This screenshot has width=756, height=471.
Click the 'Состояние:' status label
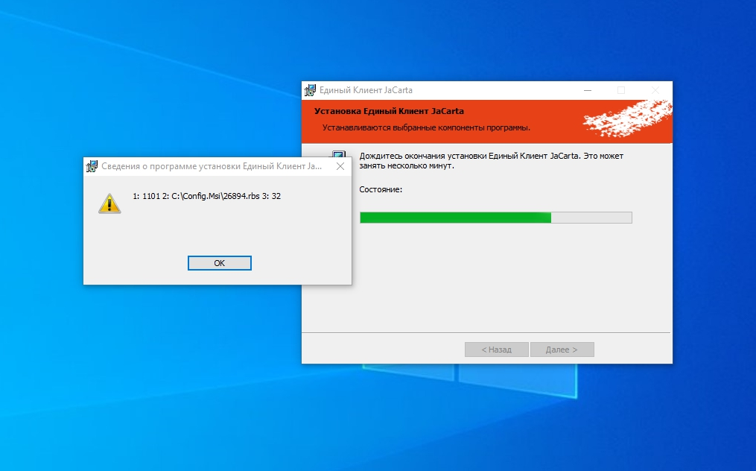(381, 189)
